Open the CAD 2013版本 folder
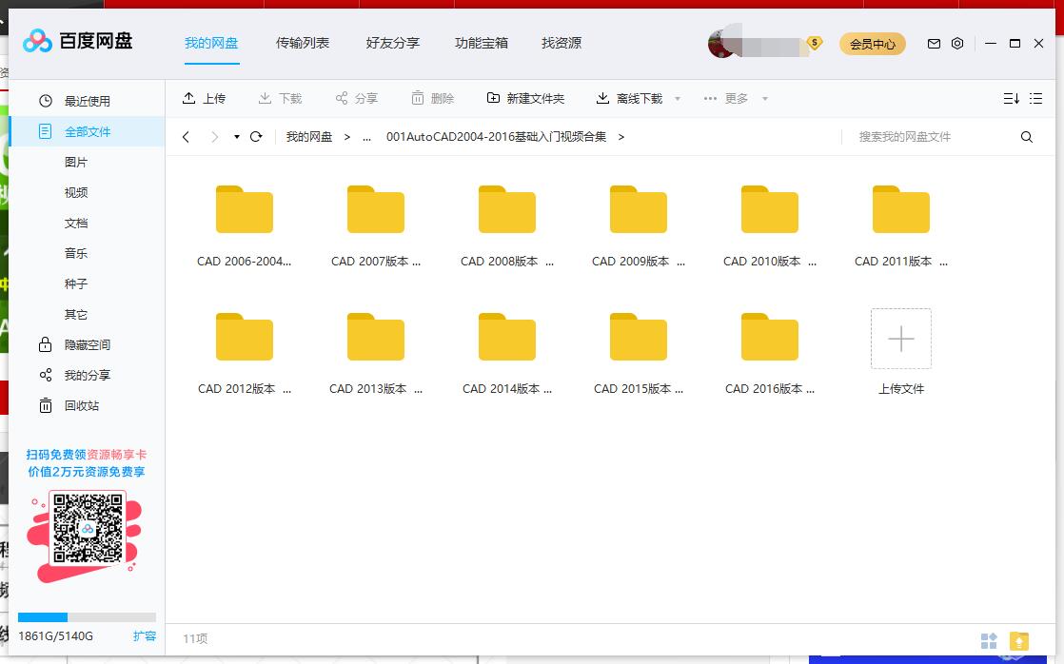The width and height of the screenshot is (1064, 664). point(376,337)
